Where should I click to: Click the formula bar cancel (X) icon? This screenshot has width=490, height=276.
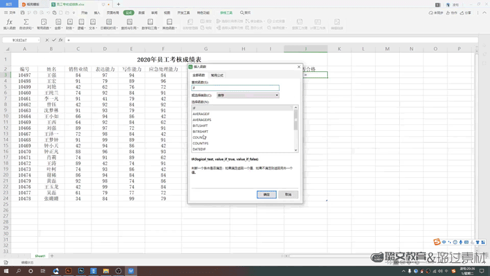click(47, 40)
